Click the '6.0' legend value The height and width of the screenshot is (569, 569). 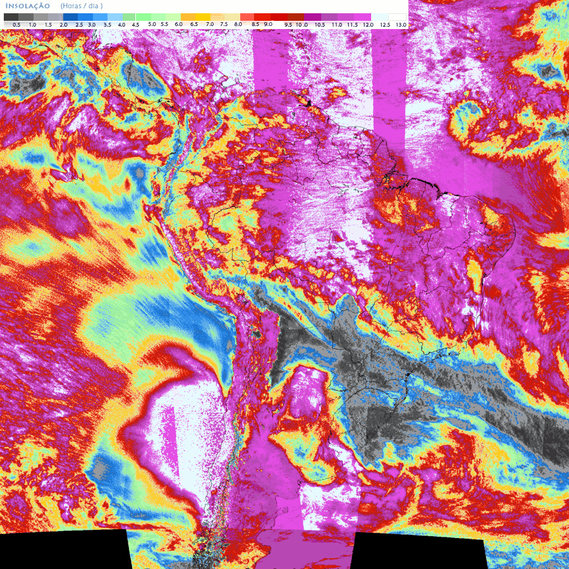178,24
